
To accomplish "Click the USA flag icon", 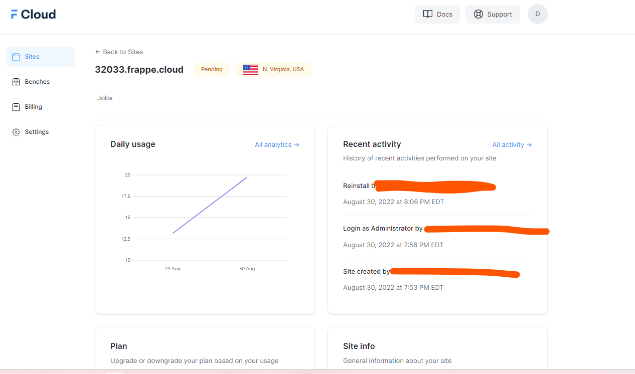I will [x=250, y=70].
